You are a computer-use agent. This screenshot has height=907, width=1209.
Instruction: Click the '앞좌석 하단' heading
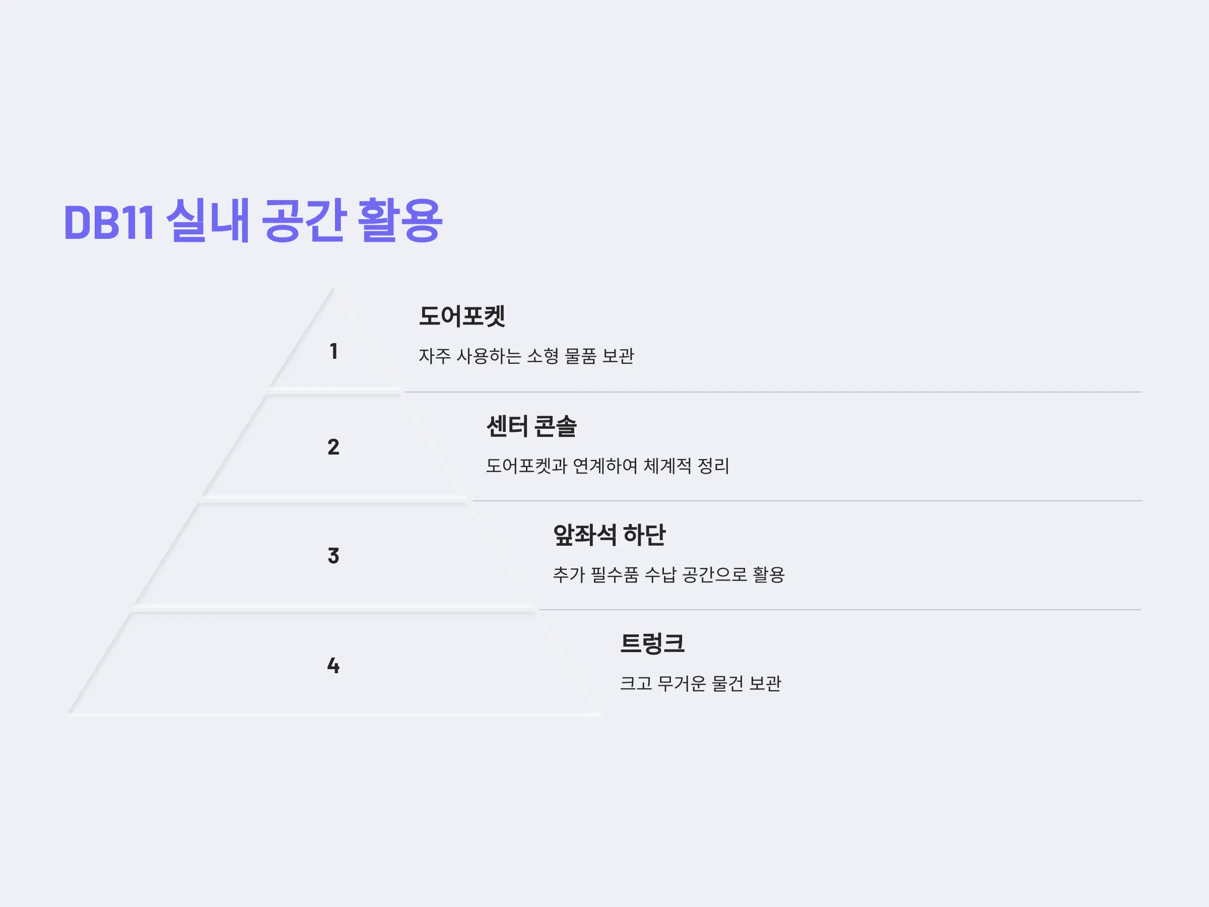609,535
